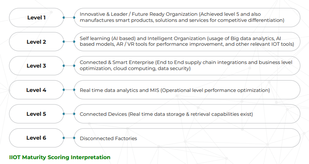Click the connector dot on Level 3 pill edge

click(64, 66)
